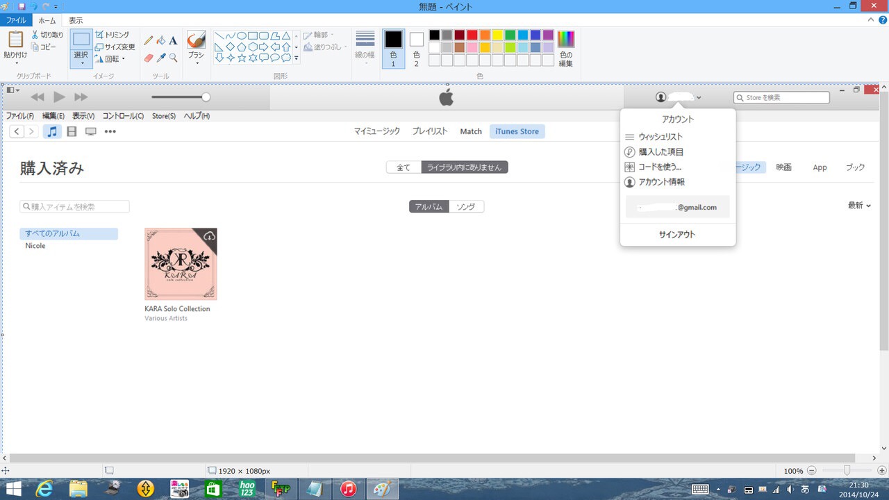
Task: Click the Paste clipboard icon
Action: [x=15, y=40]
